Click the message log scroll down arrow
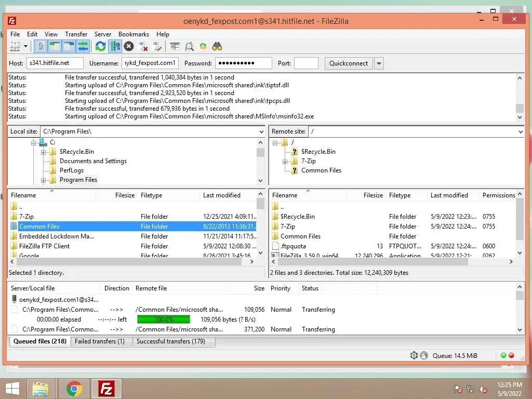This screenshot has height=399, width=532. tap(520, 117)
